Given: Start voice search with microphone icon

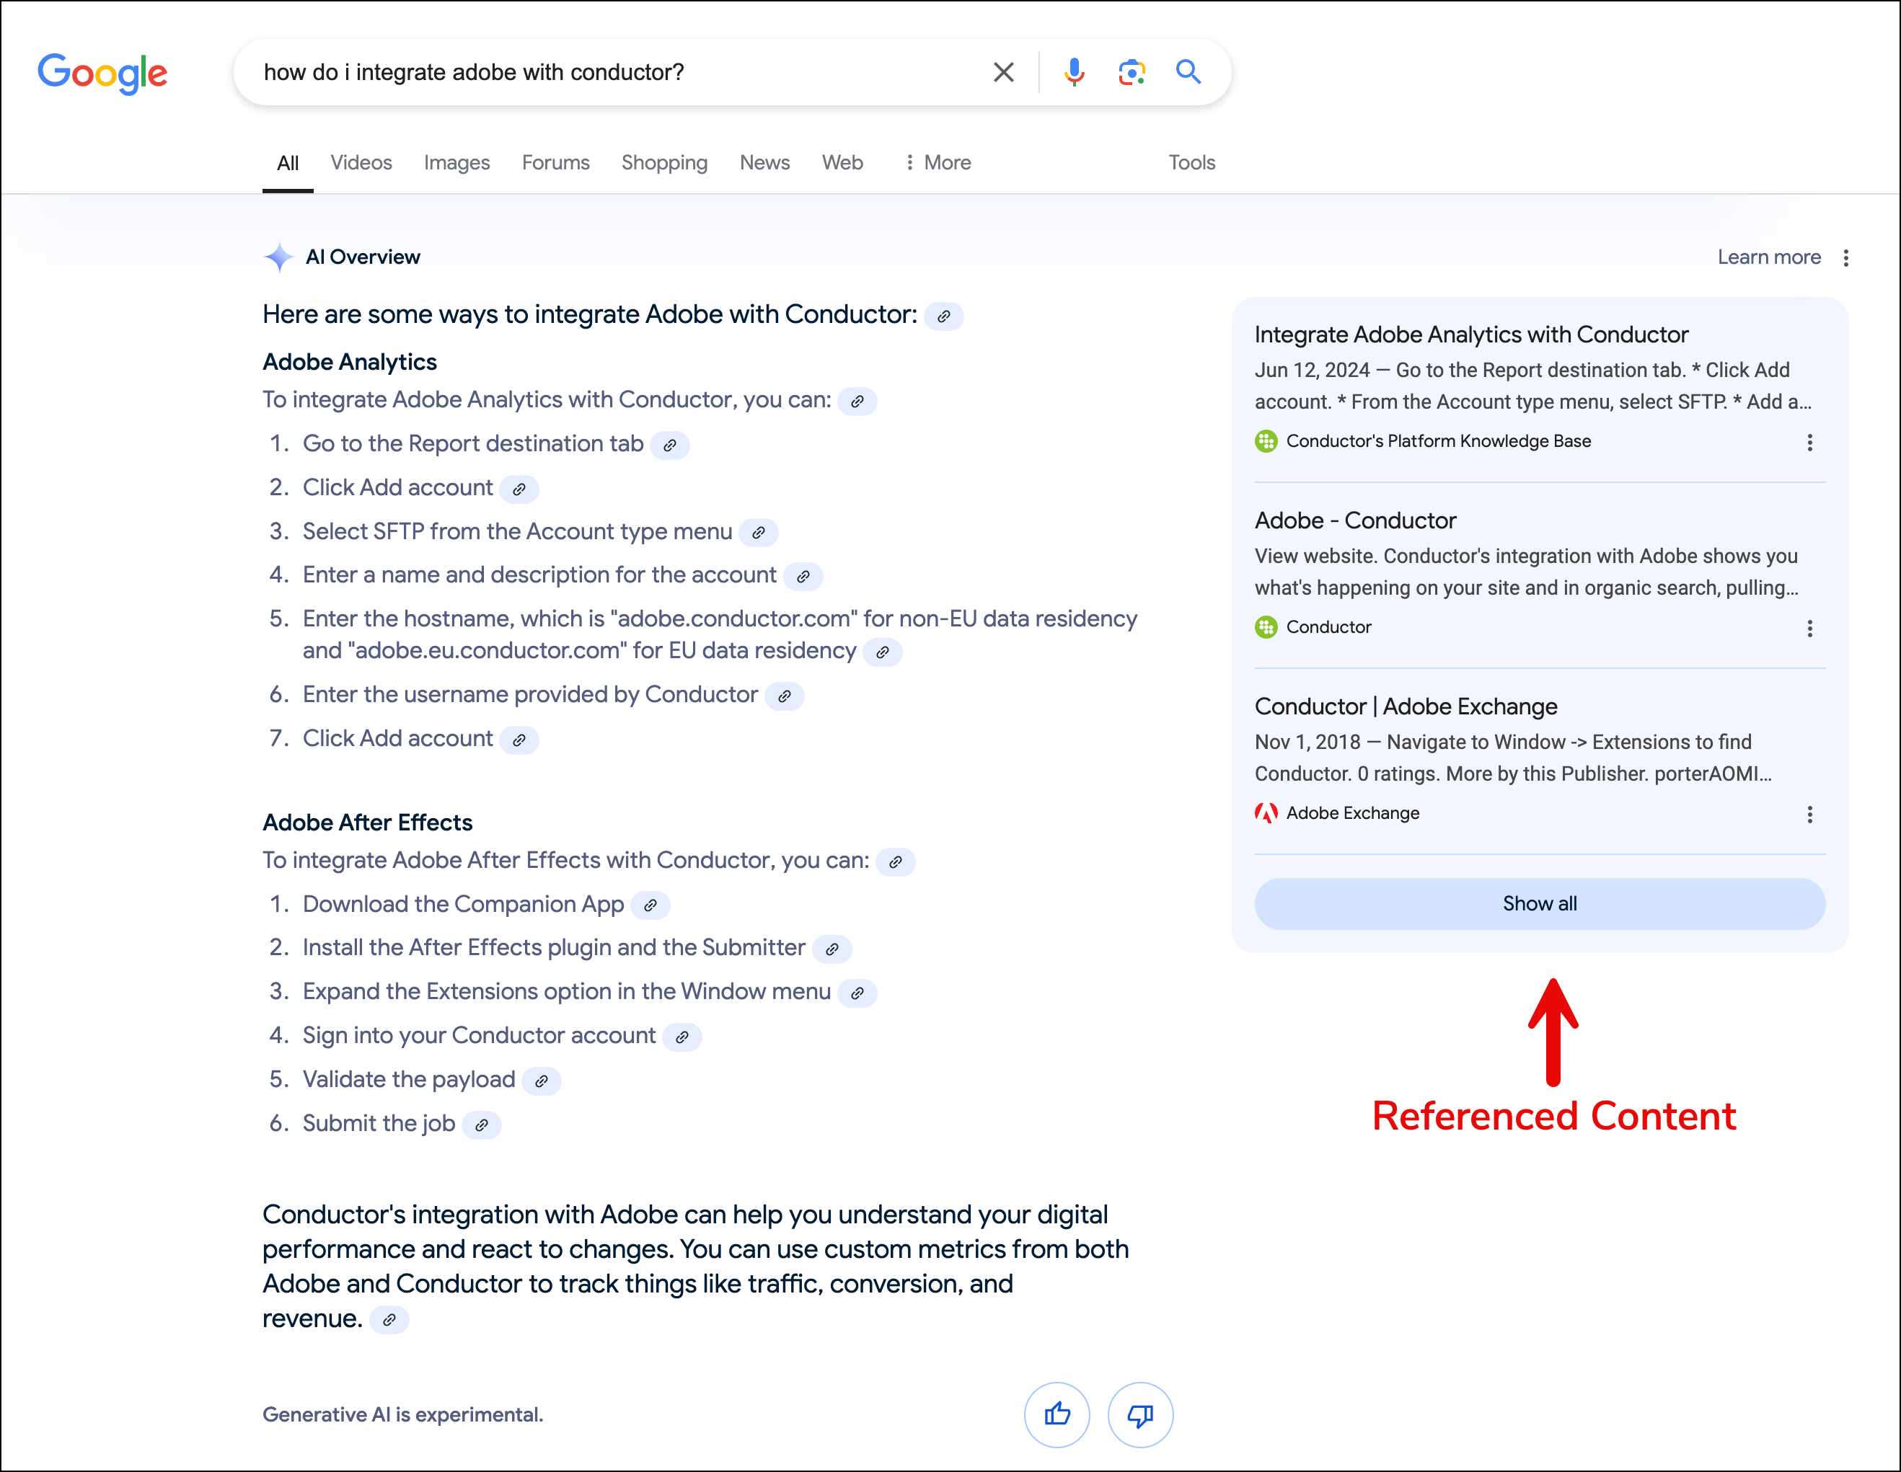Looking at the screenshot, I should (x=1074, y=72).
